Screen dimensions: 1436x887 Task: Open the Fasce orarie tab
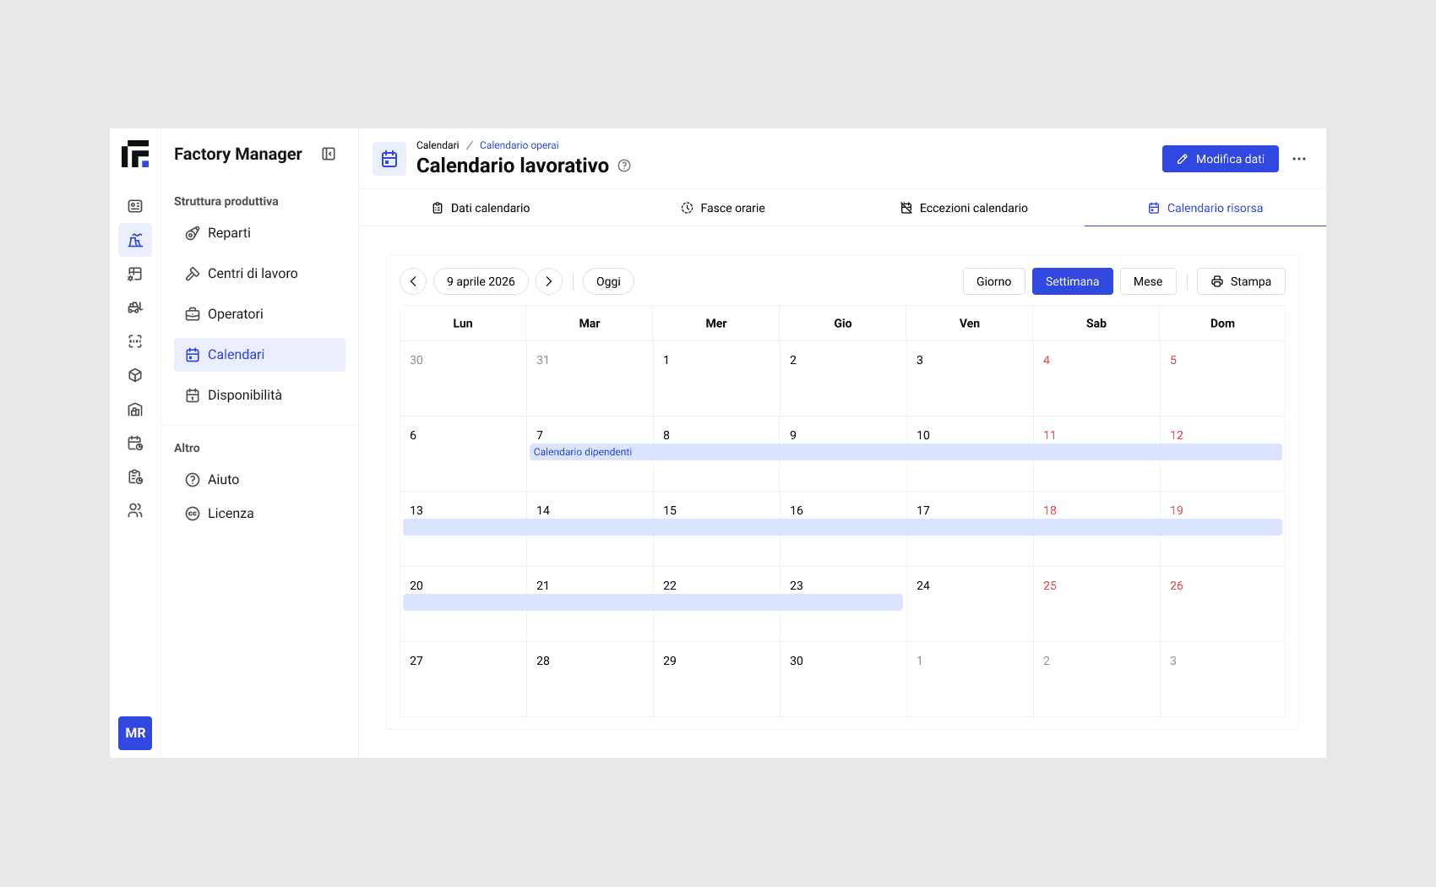(x=723, y=208)
